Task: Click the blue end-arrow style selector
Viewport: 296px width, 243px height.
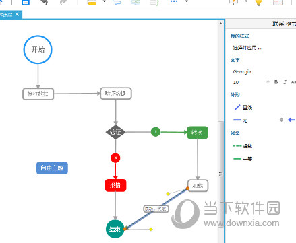Action: (291, 120)
